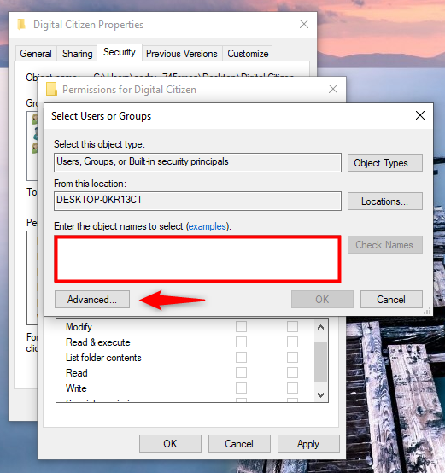Close the Select Users or Groups window
445x473 pixels.
(420, 115)
